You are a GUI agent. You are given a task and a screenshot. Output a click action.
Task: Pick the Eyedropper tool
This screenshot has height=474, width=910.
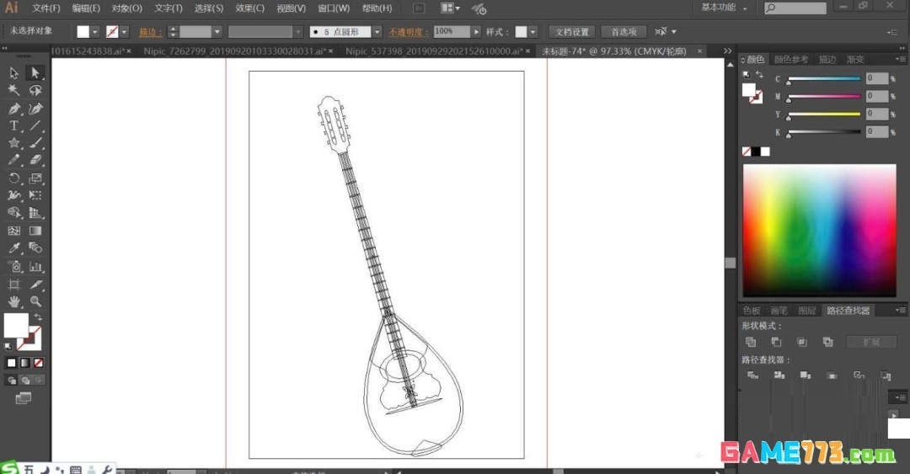(x=14, y=248)
